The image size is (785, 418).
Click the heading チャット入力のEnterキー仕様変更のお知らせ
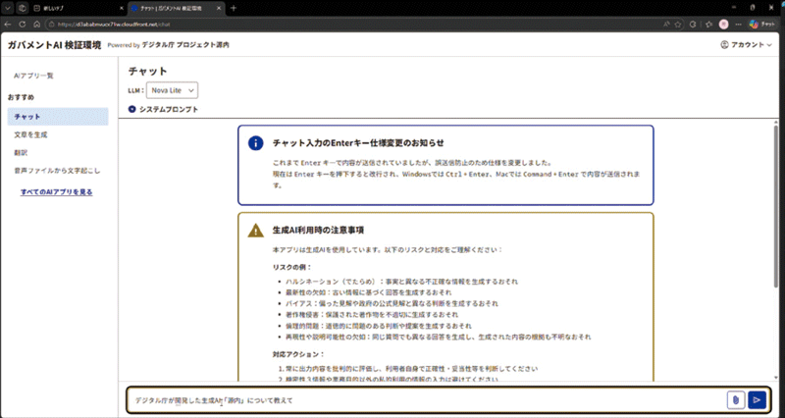[x=358, y=142]
